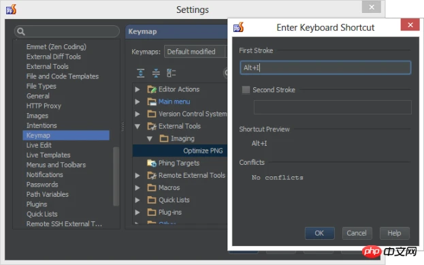Click the Quick Lists folder icon in keymap tree
The image size is (424, 265).
tap(152, 200)
